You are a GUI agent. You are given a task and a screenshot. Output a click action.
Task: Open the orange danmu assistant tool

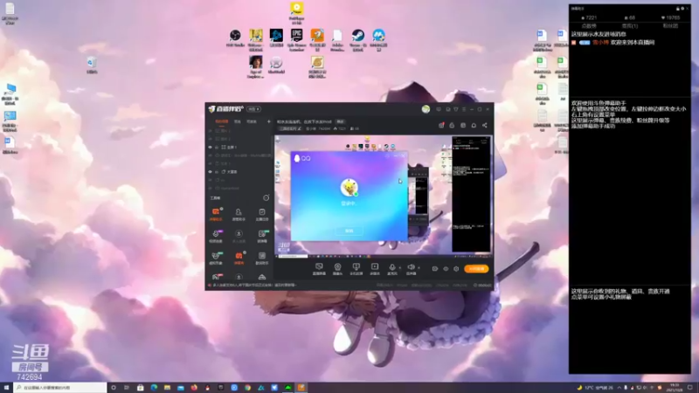pyautogui.click(x=216, y=213)
